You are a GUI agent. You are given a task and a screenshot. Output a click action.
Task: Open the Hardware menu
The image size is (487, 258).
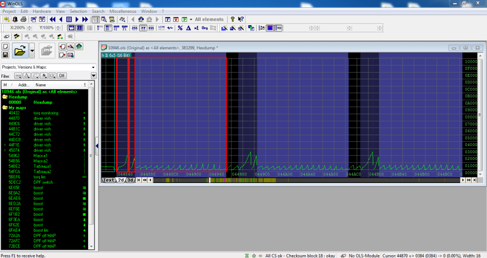point(42,11)
